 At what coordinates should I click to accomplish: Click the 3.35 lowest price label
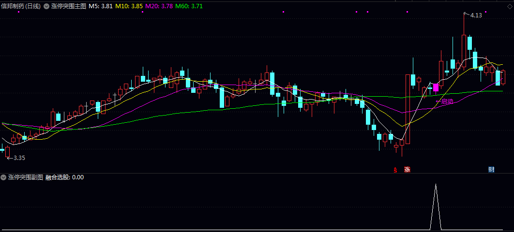[19, 158]
